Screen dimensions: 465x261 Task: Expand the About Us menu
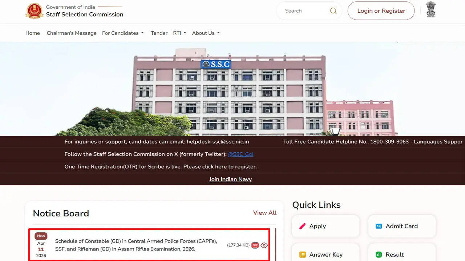[x=206, y=33]
